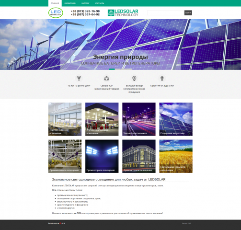Open the Каталог menu item
241x230 pixels.
pyautogui.click(x=85, y=3)
